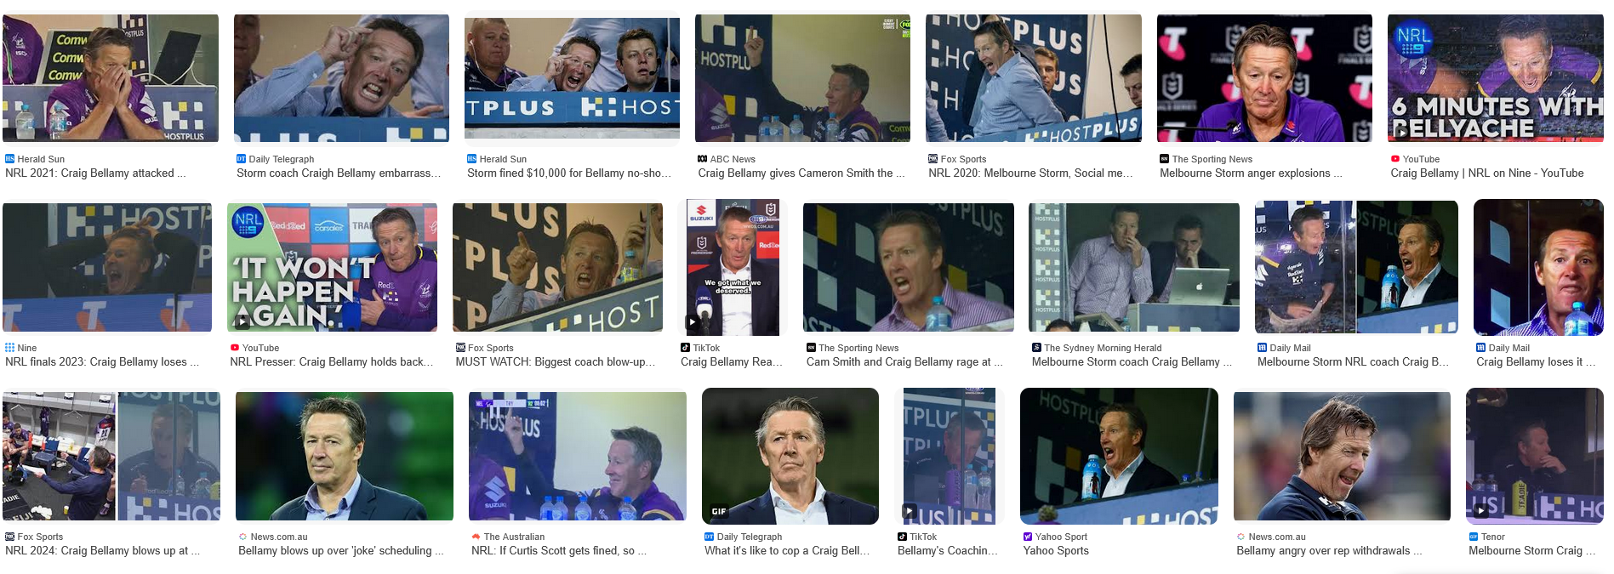
Task: Open the GIF thumbnail from Daily Telegraph
Action: click(790, 456)
